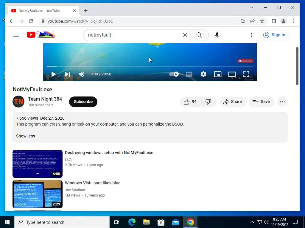
Task: Enter full screen mode
Action: [x=246, y=74]
